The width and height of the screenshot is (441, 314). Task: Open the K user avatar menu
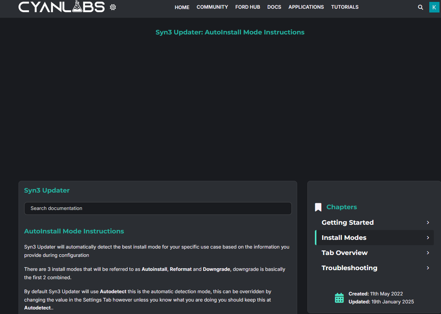(434, 7)
